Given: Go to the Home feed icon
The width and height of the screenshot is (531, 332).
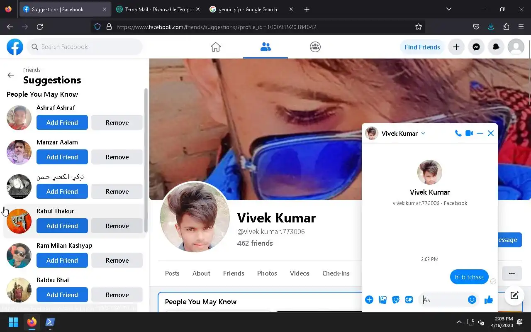Looking at the screenshot, I should 216,47.
